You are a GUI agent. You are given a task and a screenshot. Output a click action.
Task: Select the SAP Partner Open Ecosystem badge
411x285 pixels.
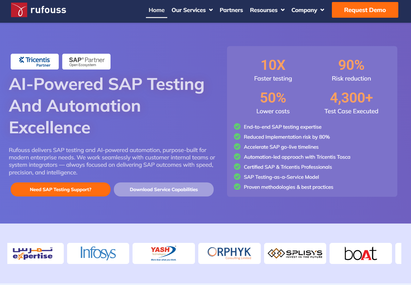pyautogui.click(x=86, y=61)
